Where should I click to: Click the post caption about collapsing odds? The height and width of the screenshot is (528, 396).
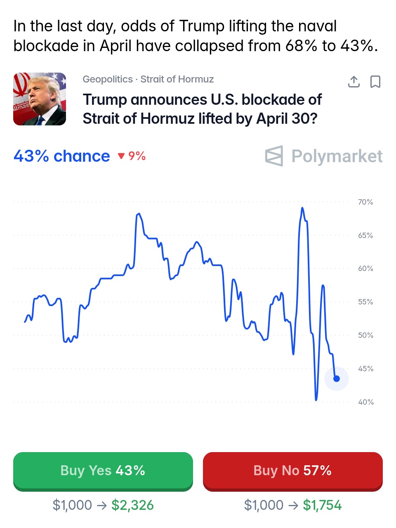pyautogui.click(x=196, y=36)
